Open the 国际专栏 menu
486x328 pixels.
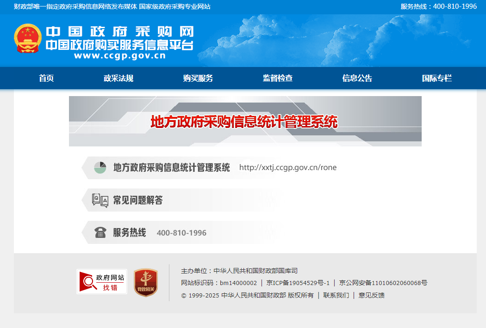(437, 78)
